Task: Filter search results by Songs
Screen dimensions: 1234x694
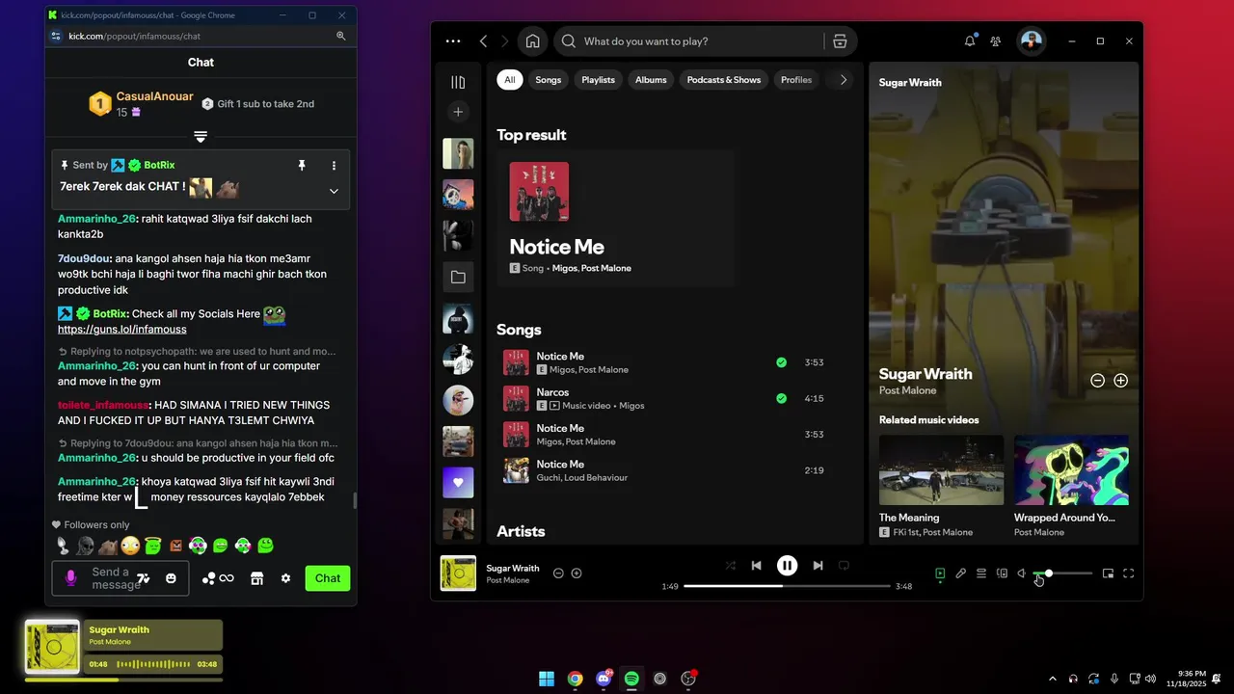Action: coord(549,80)
